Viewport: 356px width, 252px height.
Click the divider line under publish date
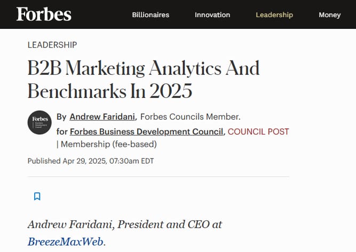(x=159, y=177)
